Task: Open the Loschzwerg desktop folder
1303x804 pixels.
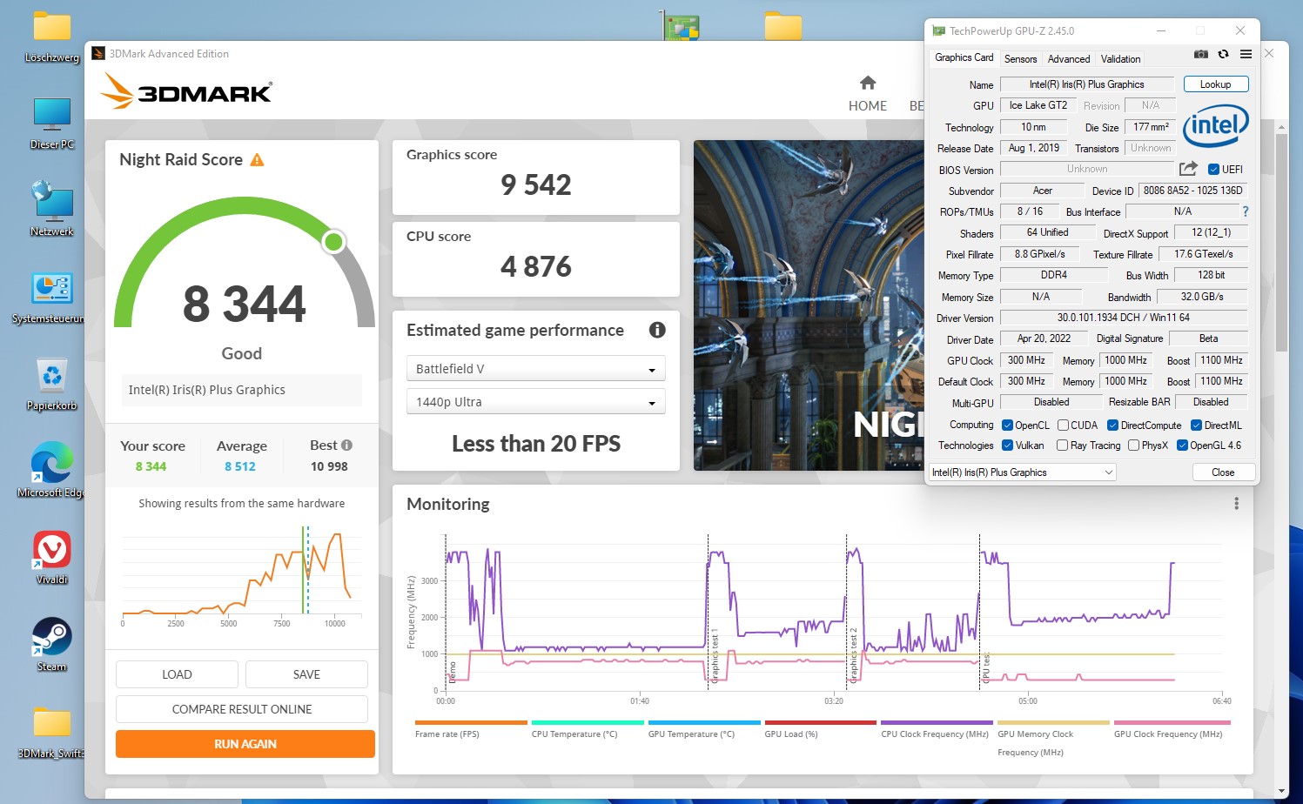Action: point(52,37)
